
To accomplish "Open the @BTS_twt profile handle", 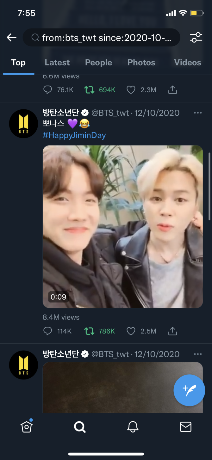I will (x=110, y=113).
